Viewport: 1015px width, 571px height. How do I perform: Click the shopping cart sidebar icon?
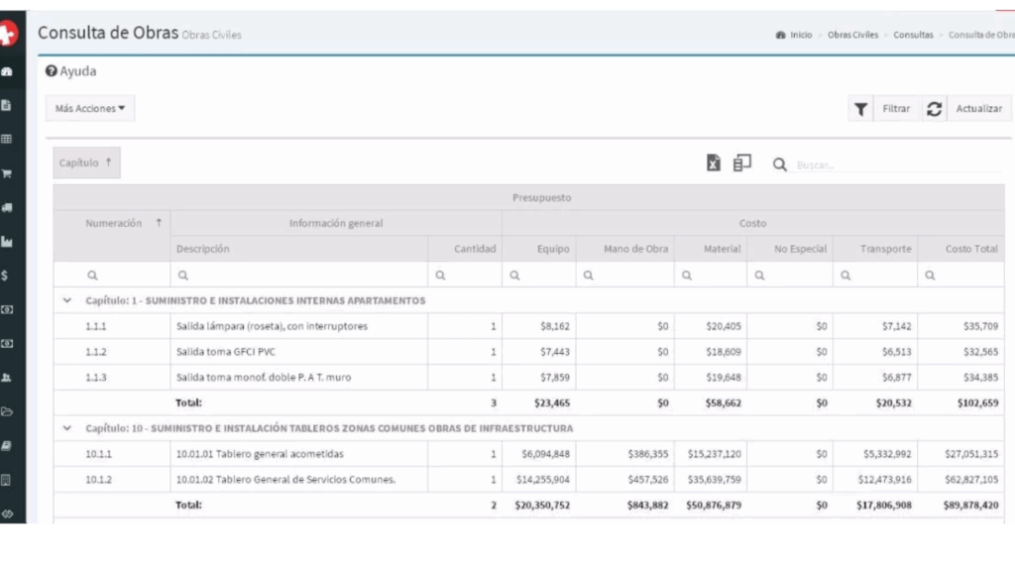point(7,173)
